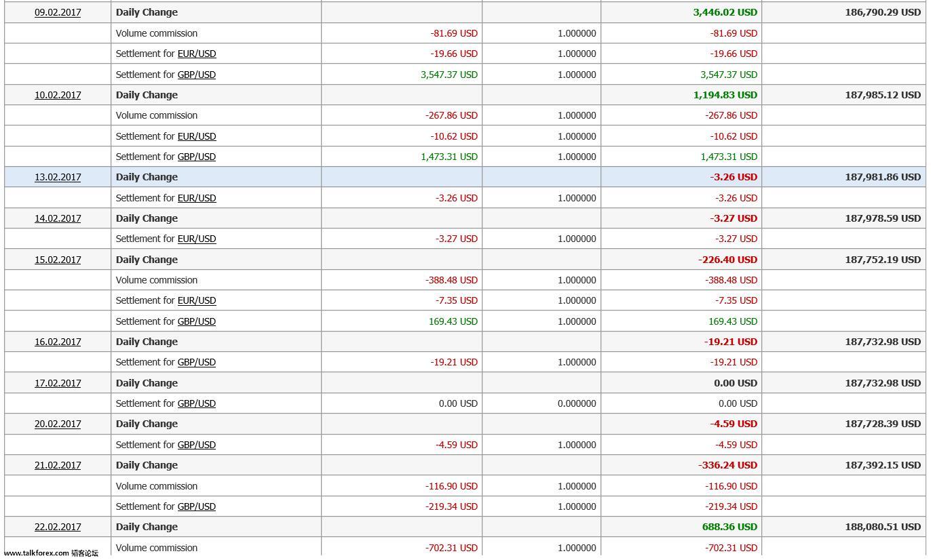
Task: Click the bold daily change -336.24 USD
Action: 727,465
